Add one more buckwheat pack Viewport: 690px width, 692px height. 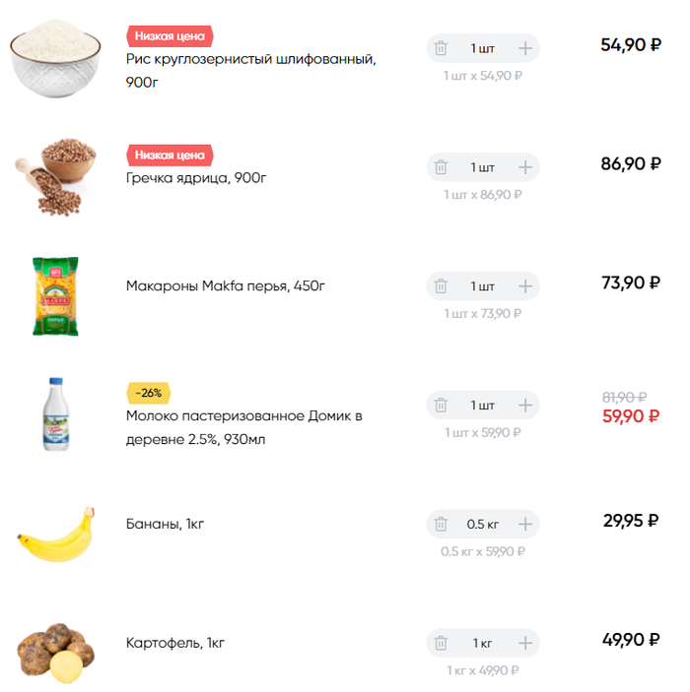[x=525, y=167]
